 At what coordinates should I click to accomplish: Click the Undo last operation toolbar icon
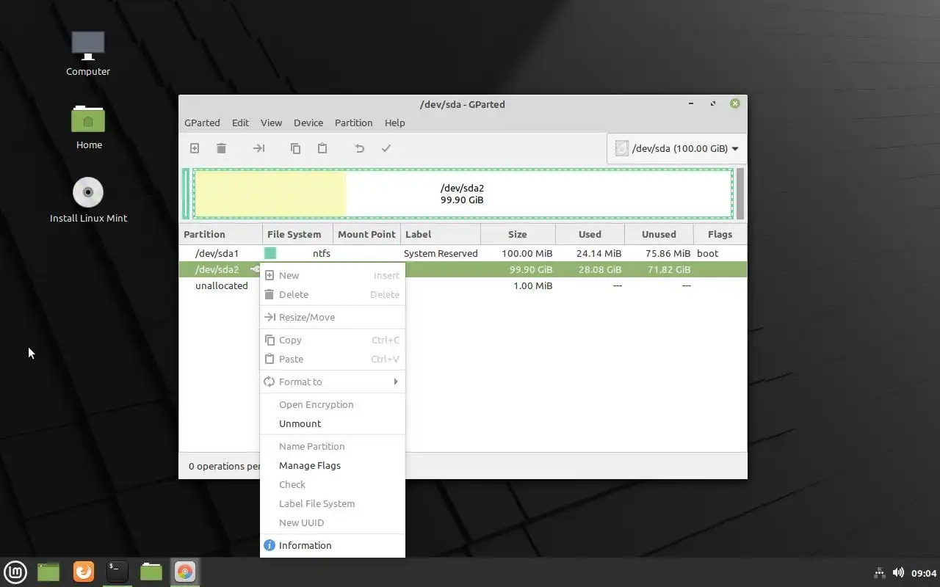pyautogui.click(x=359, y=148)
